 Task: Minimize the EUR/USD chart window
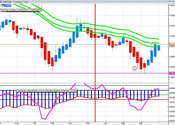coord(166,2)
